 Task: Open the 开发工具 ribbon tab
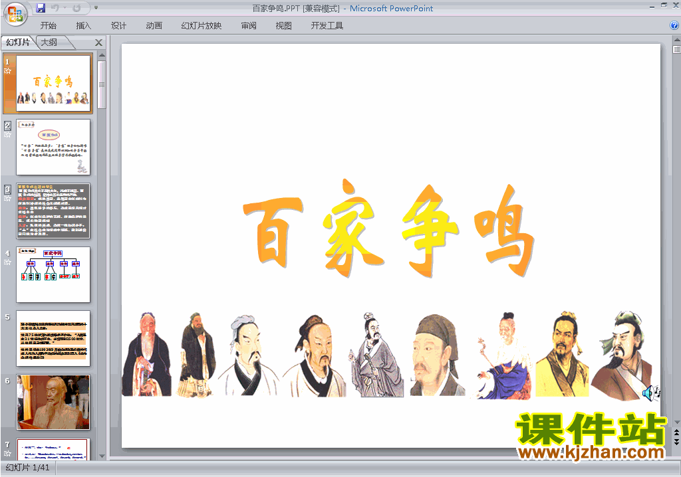(327, 26)
